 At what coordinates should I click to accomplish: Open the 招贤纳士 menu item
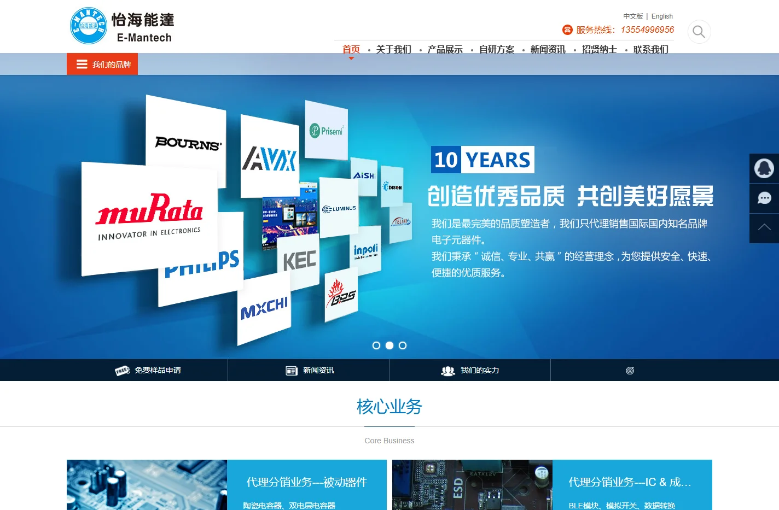click(600, 49)
